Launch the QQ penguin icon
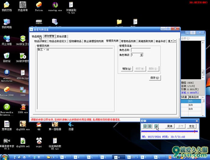The image size is (210, 160). [39, 126]
